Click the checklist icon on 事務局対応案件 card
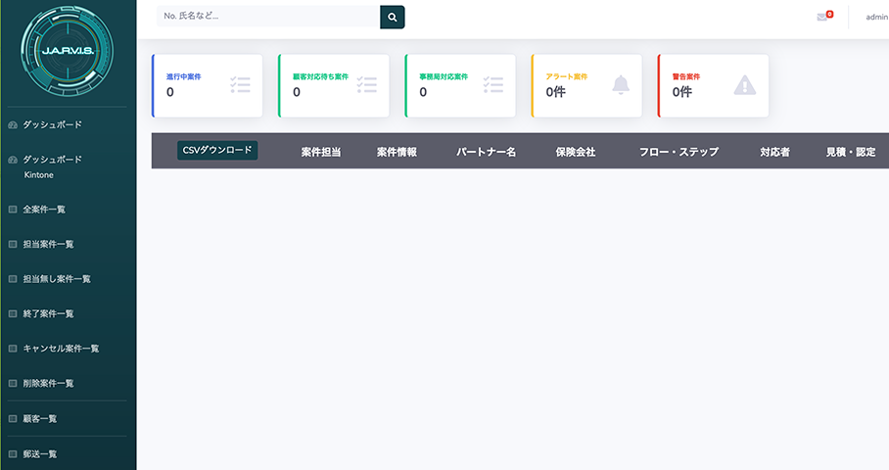 pos(492,85)
